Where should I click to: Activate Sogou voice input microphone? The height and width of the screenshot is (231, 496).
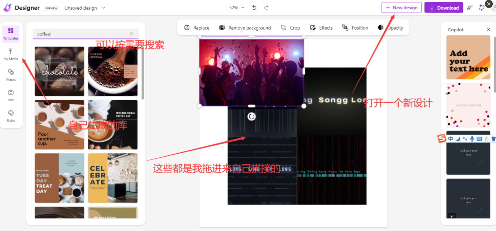point(472,139)
